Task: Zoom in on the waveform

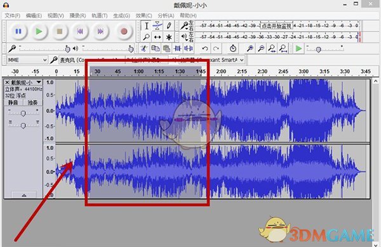Action: (250, 49)
